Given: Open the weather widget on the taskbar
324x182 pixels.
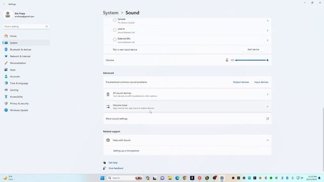Looking at the screenshot, I should 8,178.
